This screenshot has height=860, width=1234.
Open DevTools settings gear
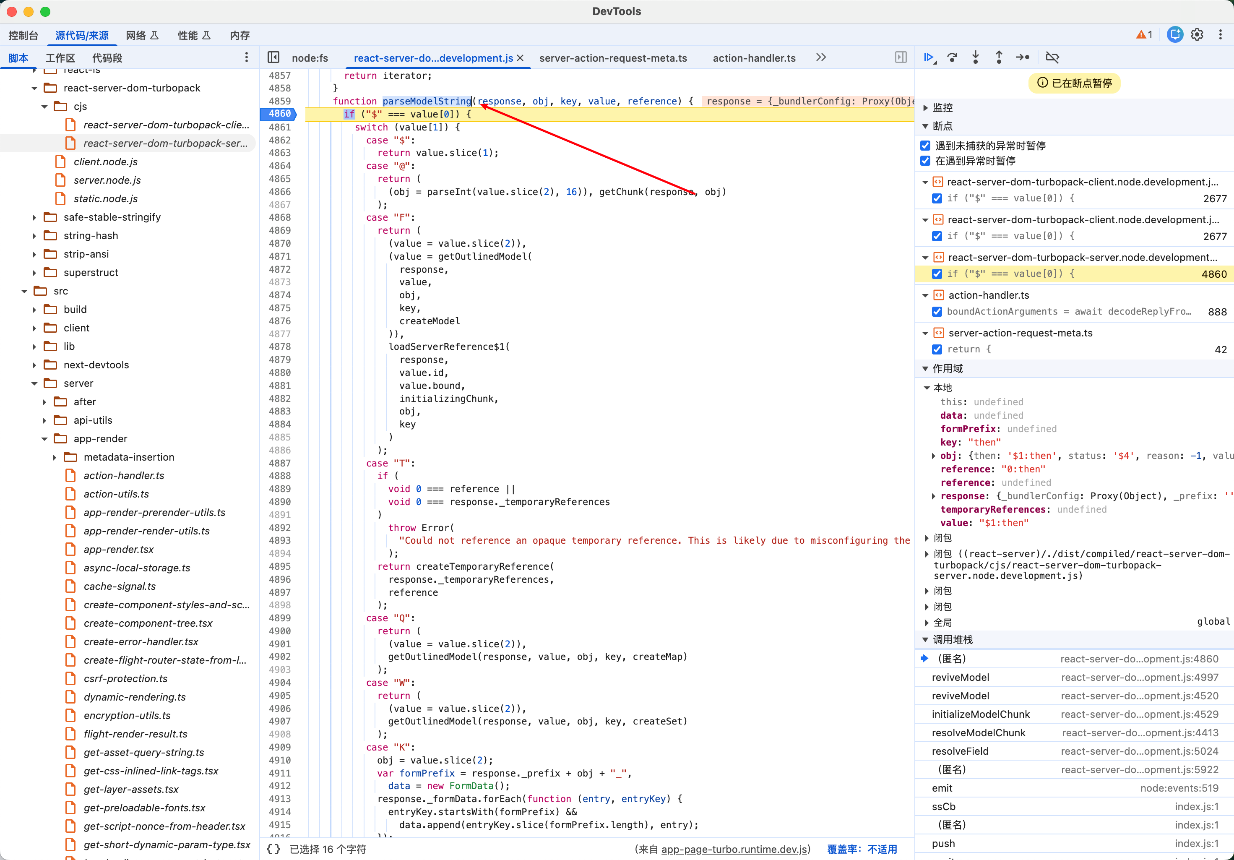(1197, 35)
